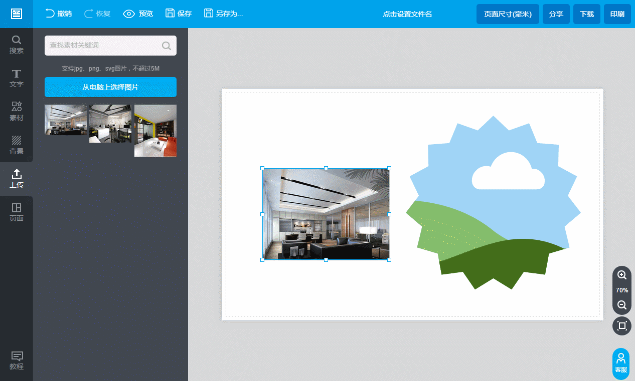
Task: Click the fit-to-screen icon
Action: [622, 326]
